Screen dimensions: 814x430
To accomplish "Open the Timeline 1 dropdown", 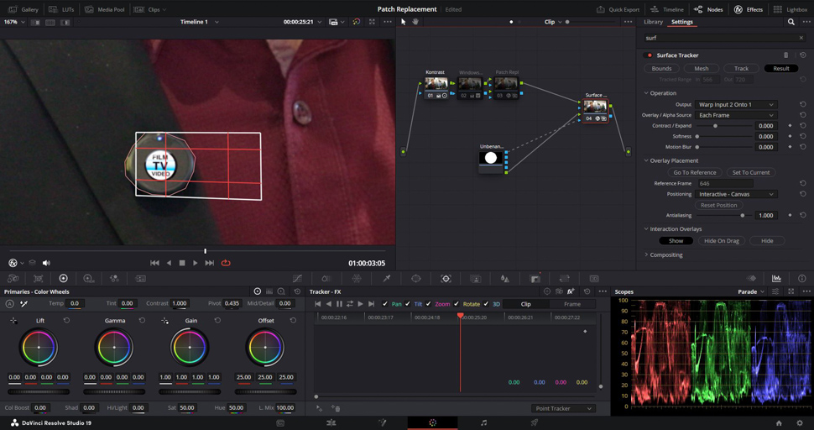I will 200,22.
